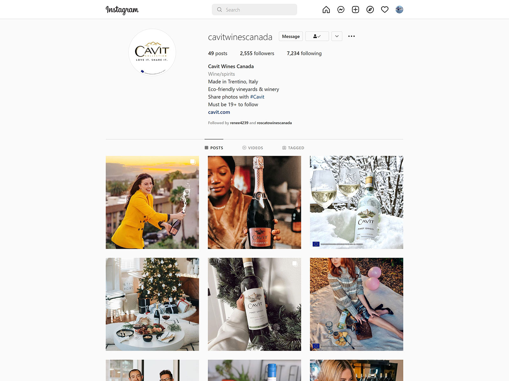
Task: Toggle the following status button
Action: (x=317, y=36)
